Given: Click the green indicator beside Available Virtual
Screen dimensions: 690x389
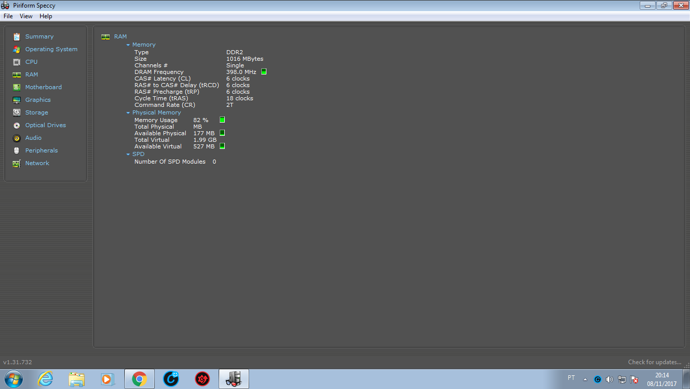Looking at the screenshot, I should 222,146.
